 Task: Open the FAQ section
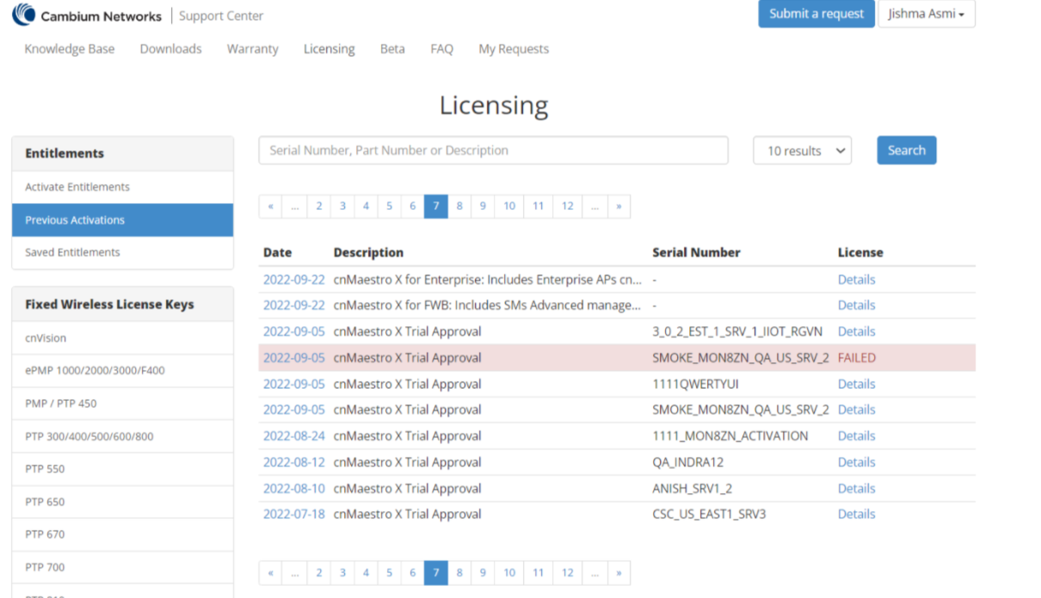coord(441,49)
